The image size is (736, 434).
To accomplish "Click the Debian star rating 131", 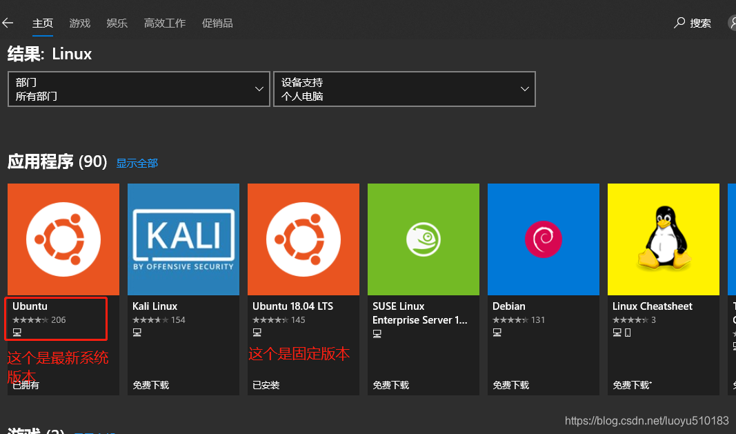I will tap(519, 320).
